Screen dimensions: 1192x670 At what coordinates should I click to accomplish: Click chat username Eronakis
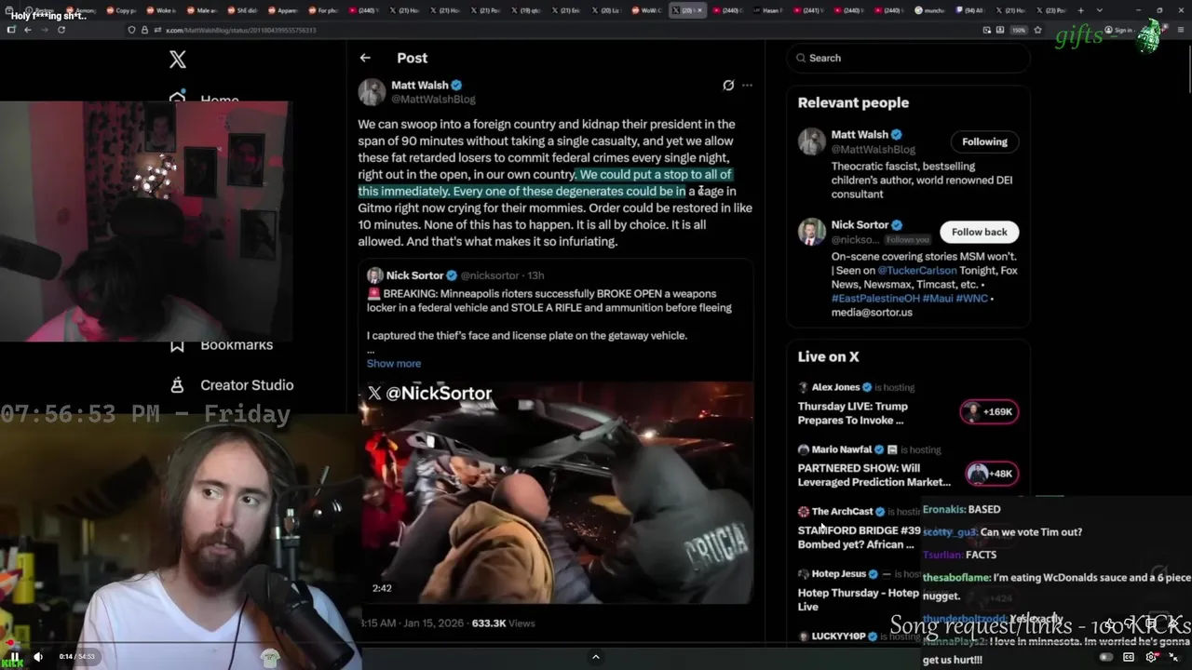[943, 510]
